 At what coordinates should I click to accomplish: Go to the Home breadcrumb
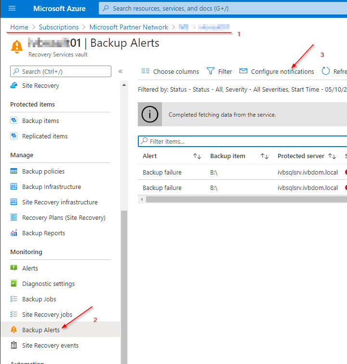19,27
